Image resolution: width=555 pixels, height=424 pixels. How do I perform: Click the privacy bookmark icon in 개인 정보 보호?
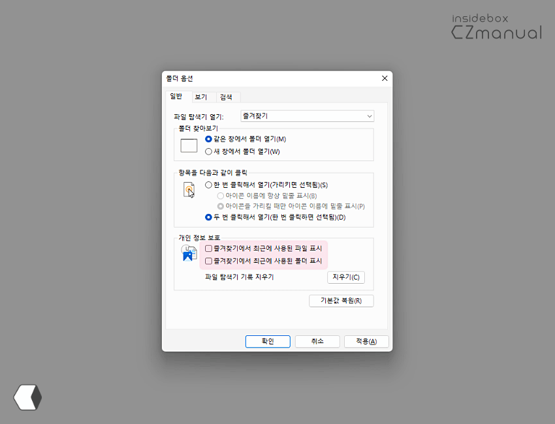point(189,253)
